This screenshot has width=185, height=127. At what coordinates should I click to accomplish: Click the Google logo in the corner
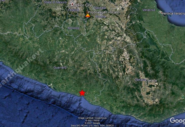(177, 121)
